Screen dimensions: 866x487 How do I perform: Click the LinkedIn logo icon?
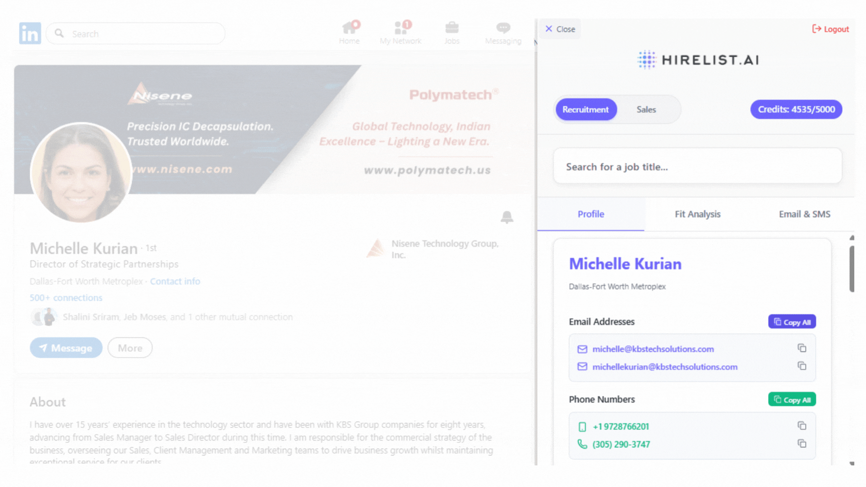pos(30,33)
